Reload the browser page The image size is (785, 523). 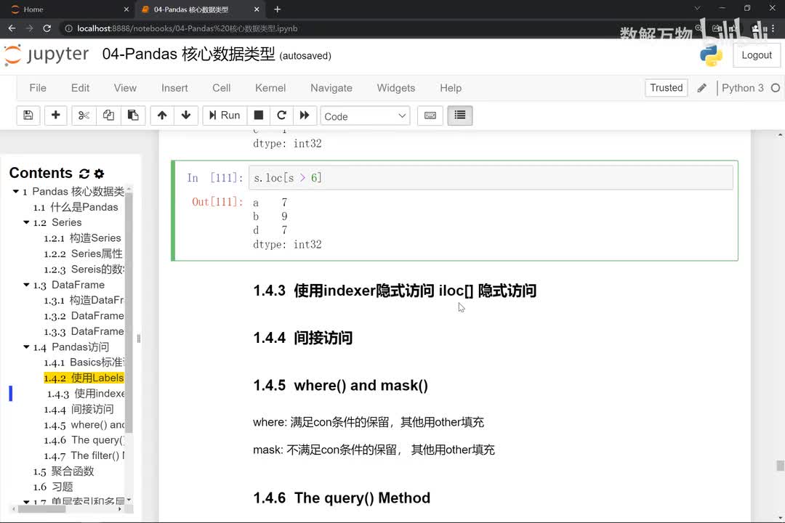point(47,28)
